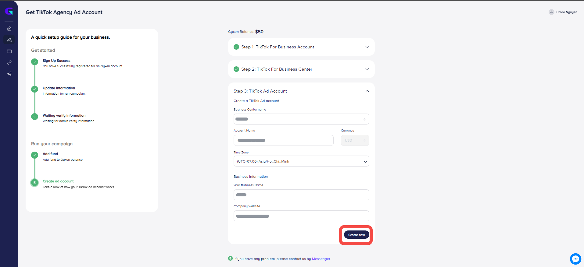Click the Update Information check icon
Screen dimensions: 584x267
[35, 89]
